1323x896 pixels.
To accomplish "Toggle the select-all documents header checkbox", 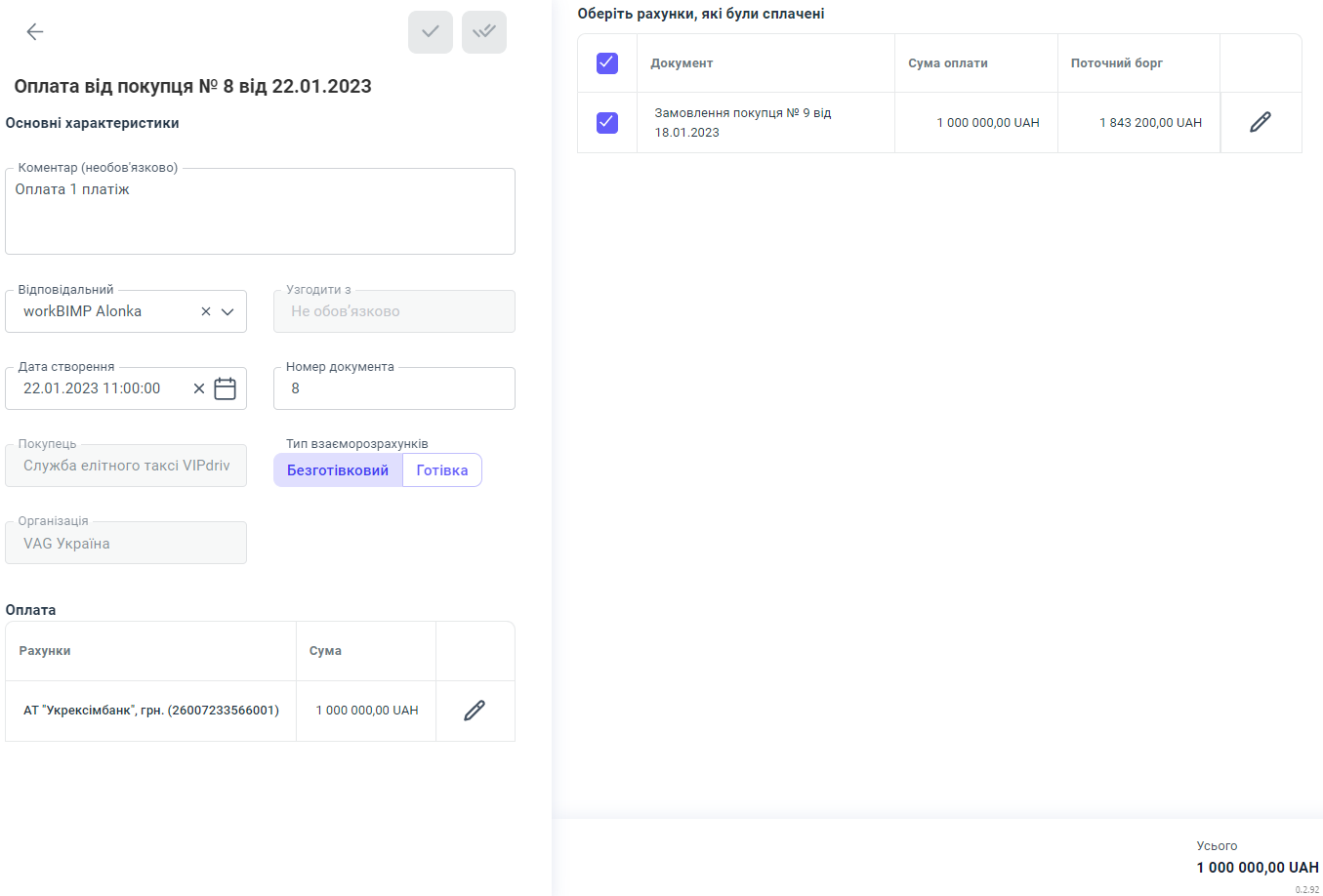I will tap(607, 63).
